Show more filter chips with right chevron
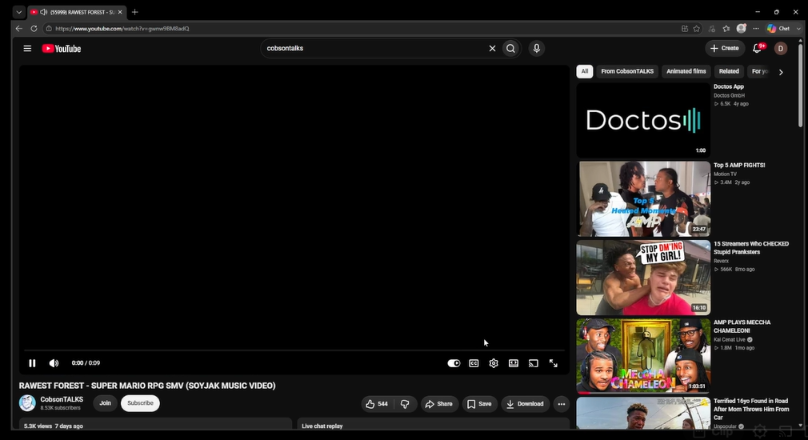 click(x=781, y=72)
